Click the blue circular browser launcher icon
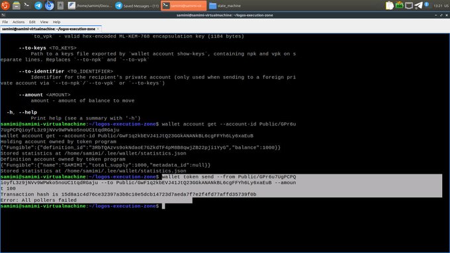Screen dimensions: 450x253 (50, 5)
